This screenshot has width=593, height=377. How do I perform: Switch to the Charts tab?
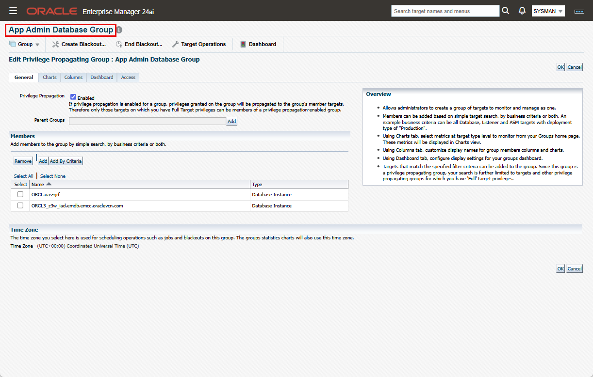point(49,77)
